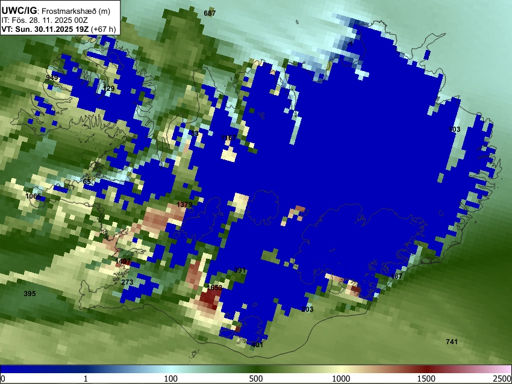Viewport: 512px width, 384px height.
Task: Pick the dark red 1500 segment of the color bar
Action: tap(426, 370)
